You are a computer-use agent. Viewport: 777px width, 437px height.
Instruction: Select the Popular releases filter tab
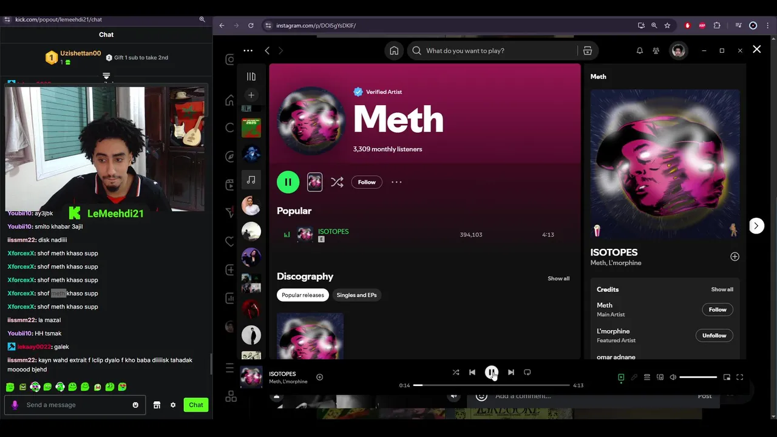pos(303,295)
